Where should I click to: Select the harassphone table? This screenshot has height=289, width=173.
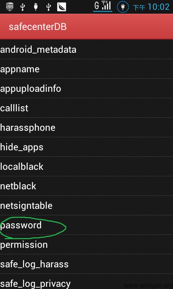click(x=86, y=128)
